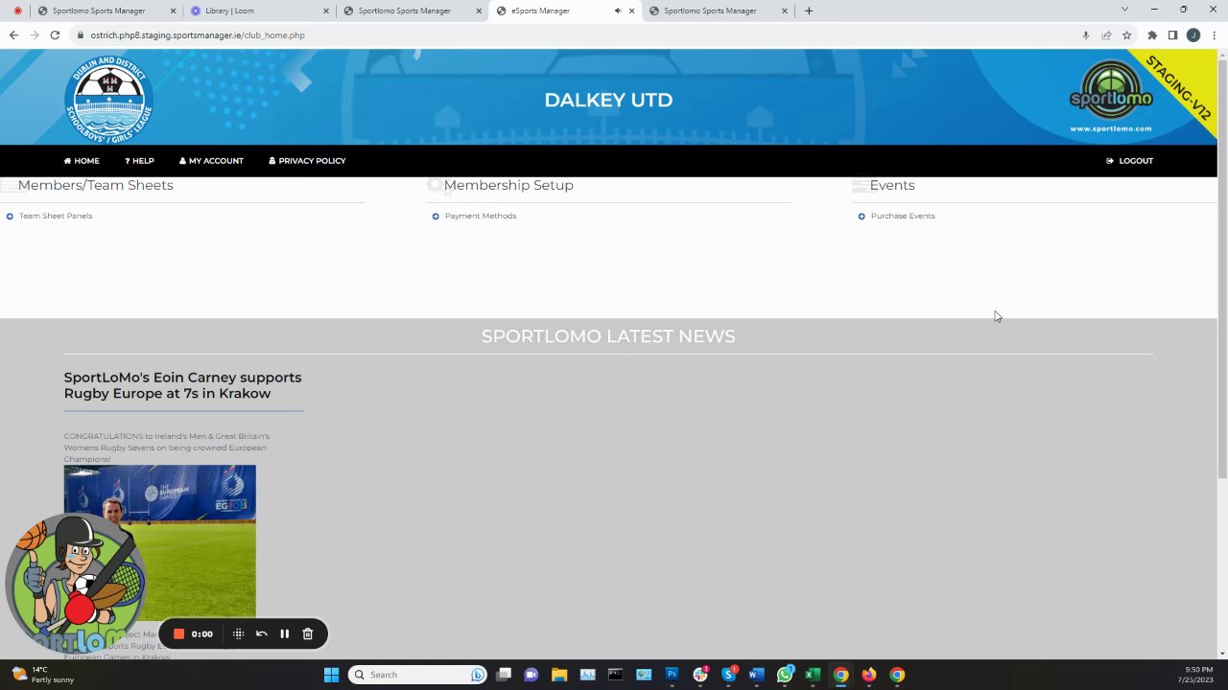This screenshot has height=690, width=1228.
Task: Click the share page icon
Action: (1106, 35)
